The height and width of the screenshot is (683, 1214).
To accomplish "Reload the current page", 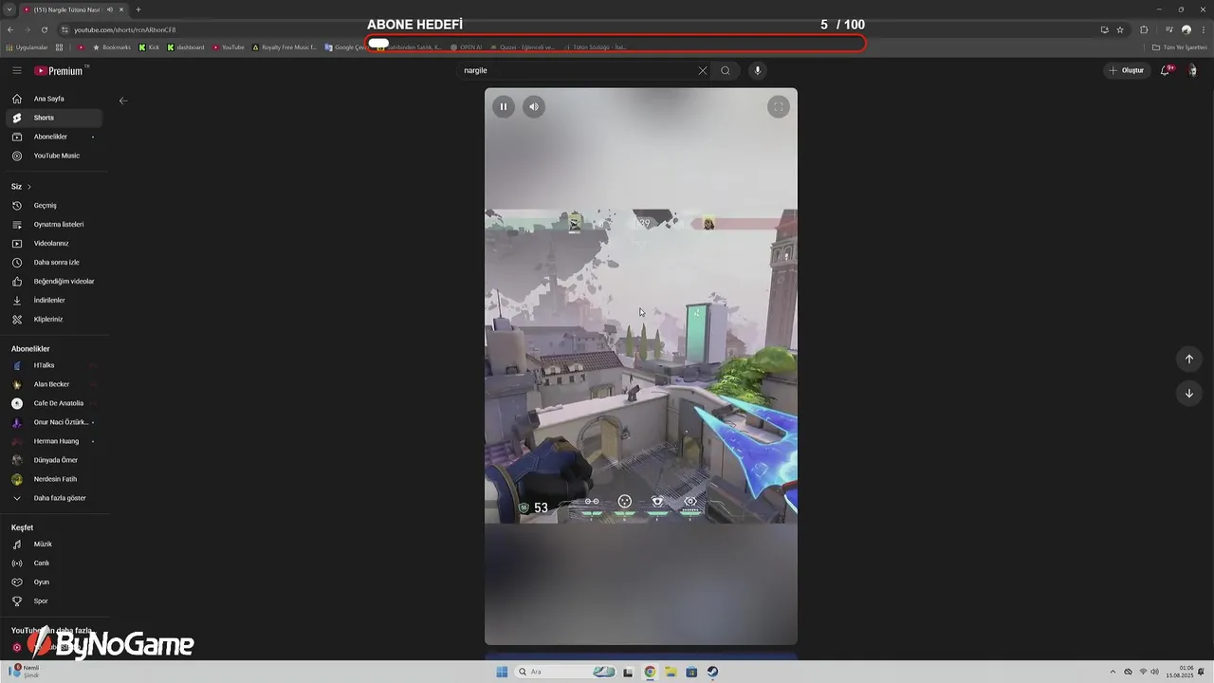I will pos(44,29).
